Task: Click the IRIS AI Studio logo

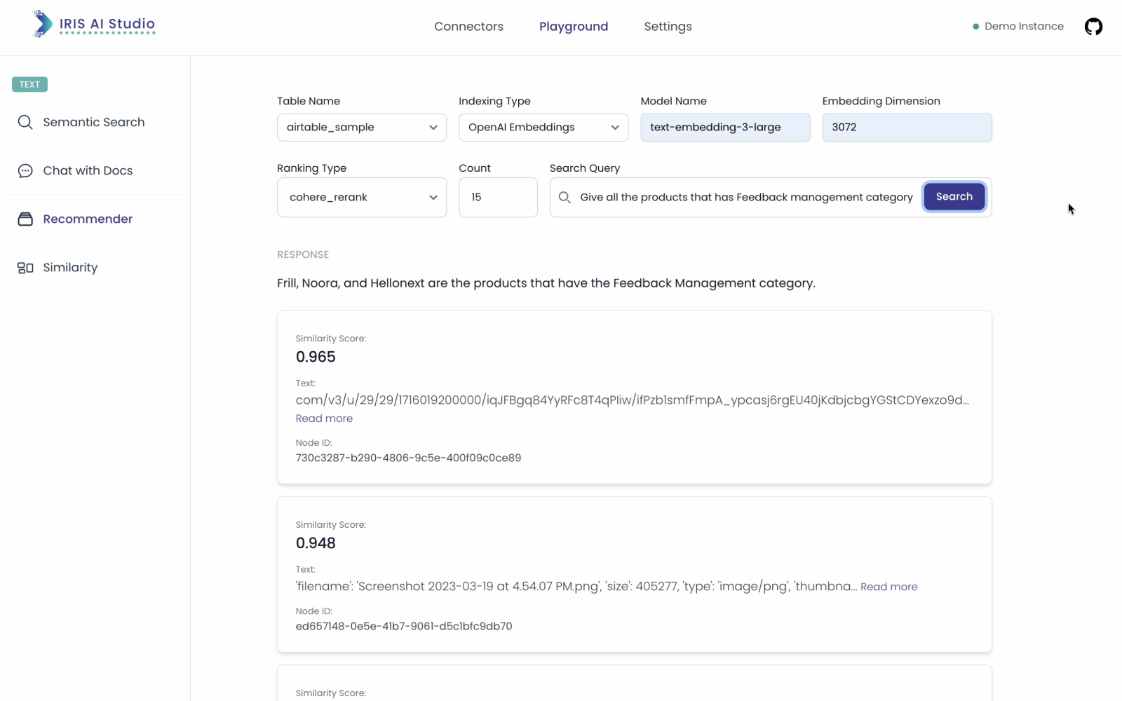Action: pyautogui.click(x=93, y=25)
